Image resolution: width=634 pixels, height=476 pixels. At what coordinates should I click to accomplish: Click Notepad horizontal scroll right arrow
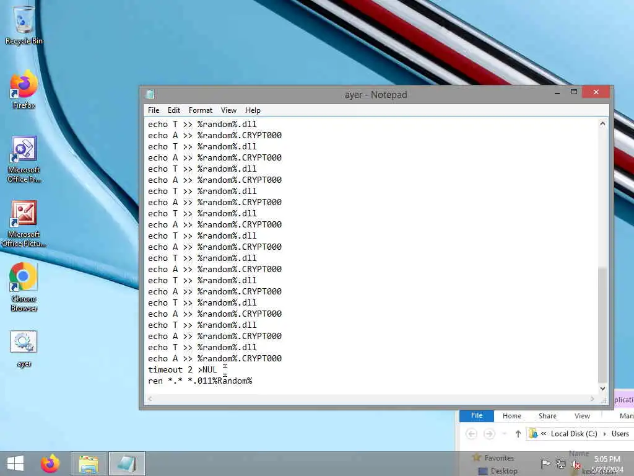[x=592, y=399]
